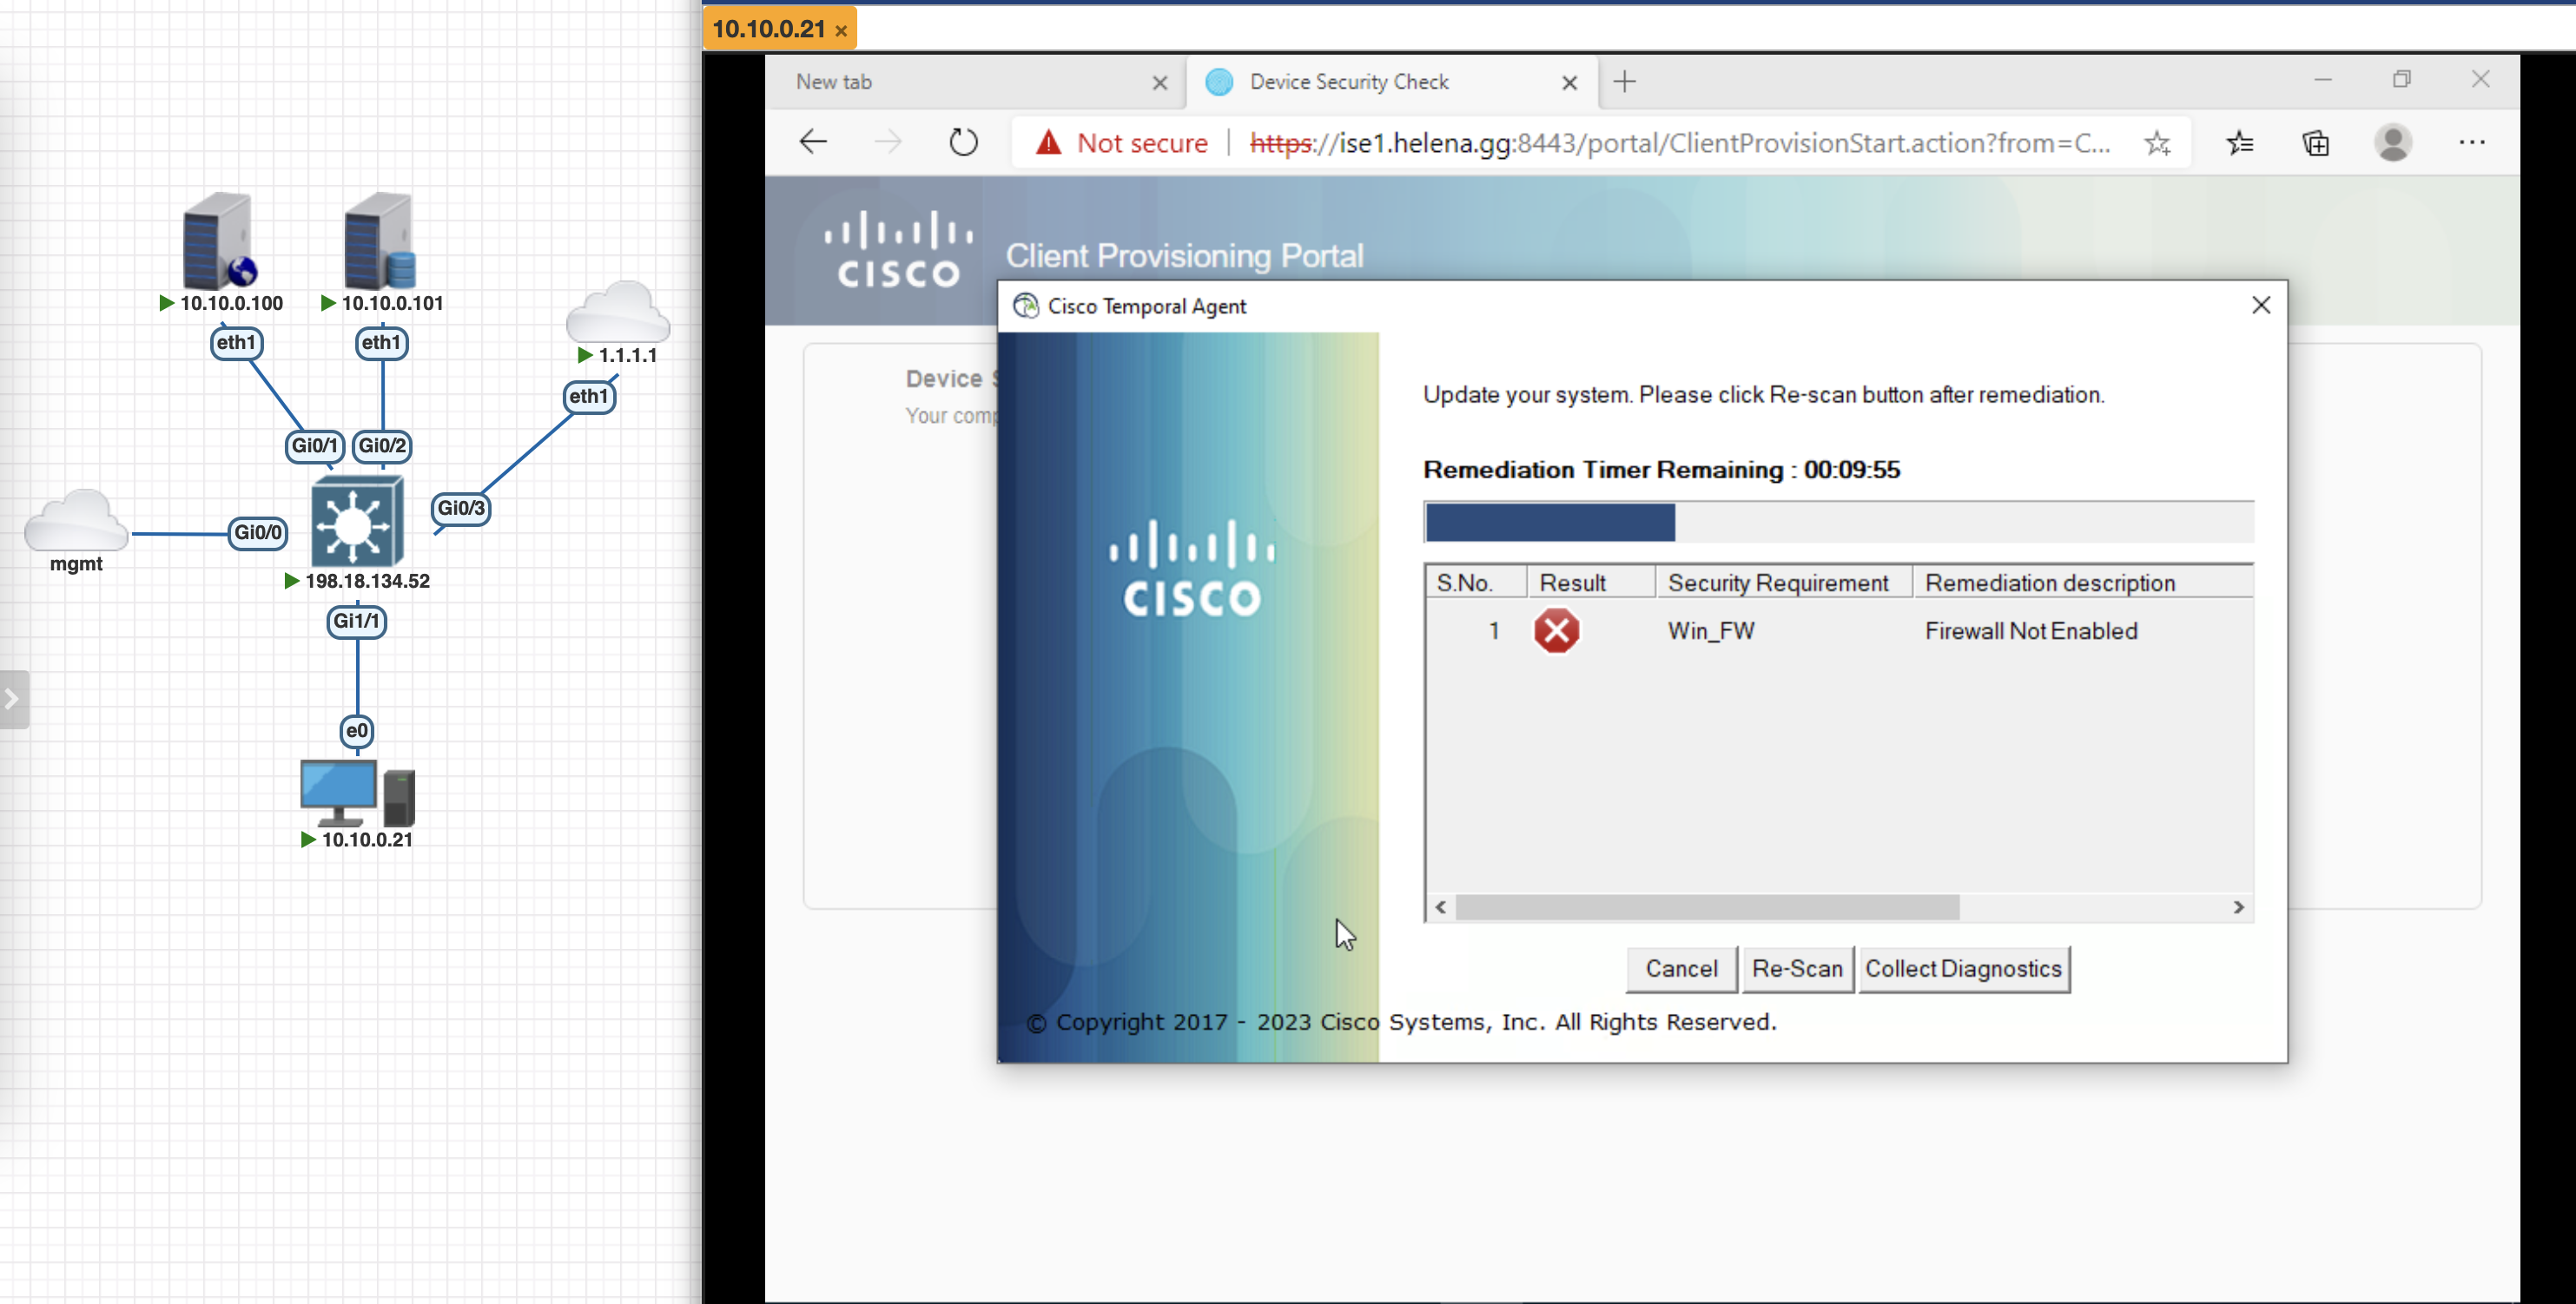This screenshot has width=2576, height=1304.
Task: Click the Re-Scan button
Action: [x=1797, y=968]
